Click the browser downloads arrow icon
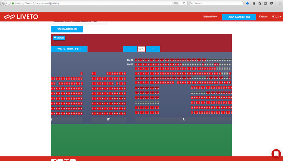 [247, 3]
